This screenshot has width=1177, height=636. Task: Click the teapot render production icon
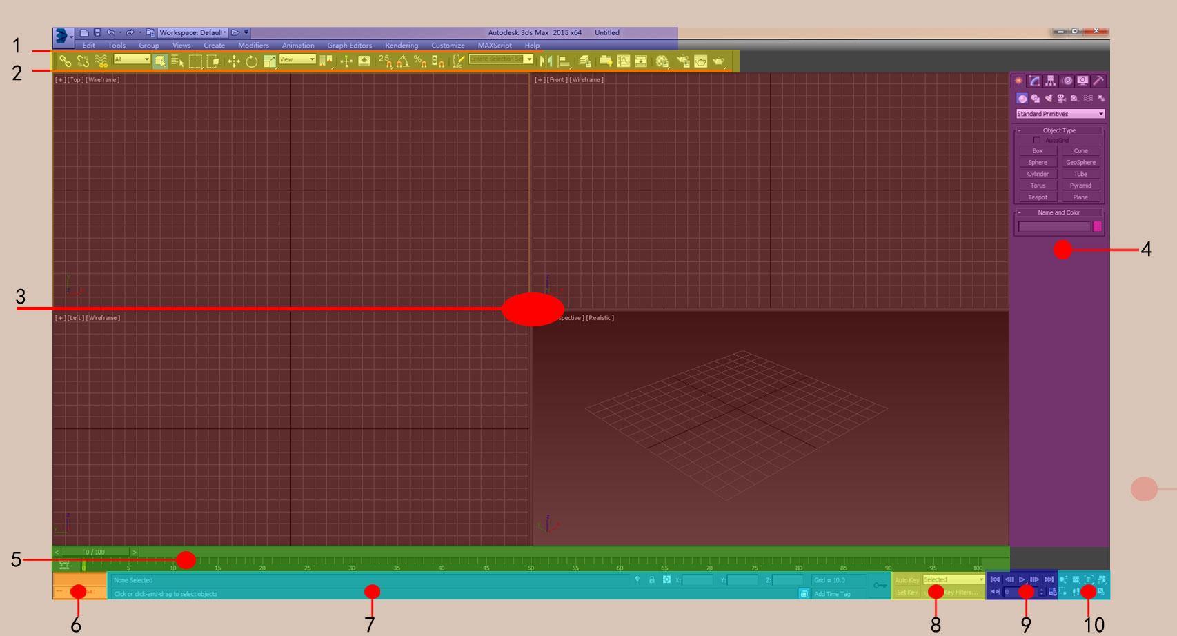pyautogui.click(x=718, y=61)
